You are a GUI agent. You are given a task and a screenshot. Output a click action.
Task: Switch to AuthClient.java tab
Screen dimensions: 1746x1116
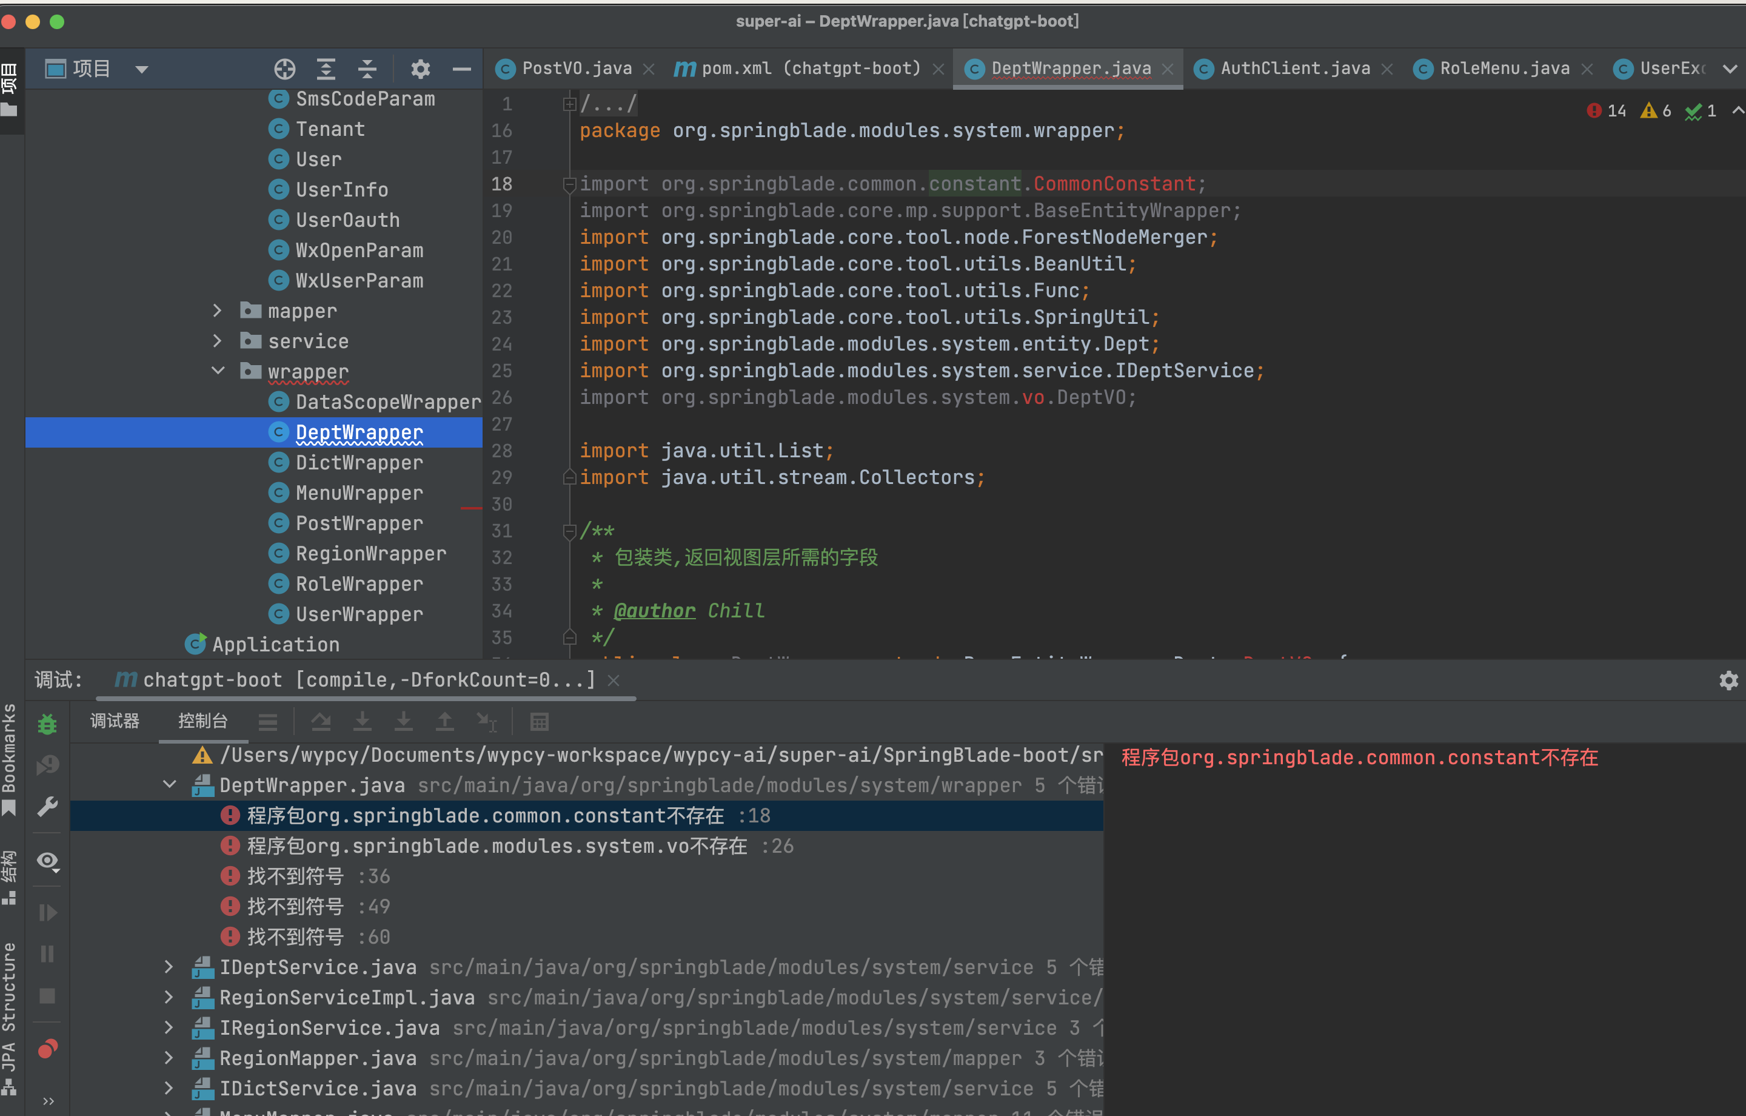[1295, 68]
